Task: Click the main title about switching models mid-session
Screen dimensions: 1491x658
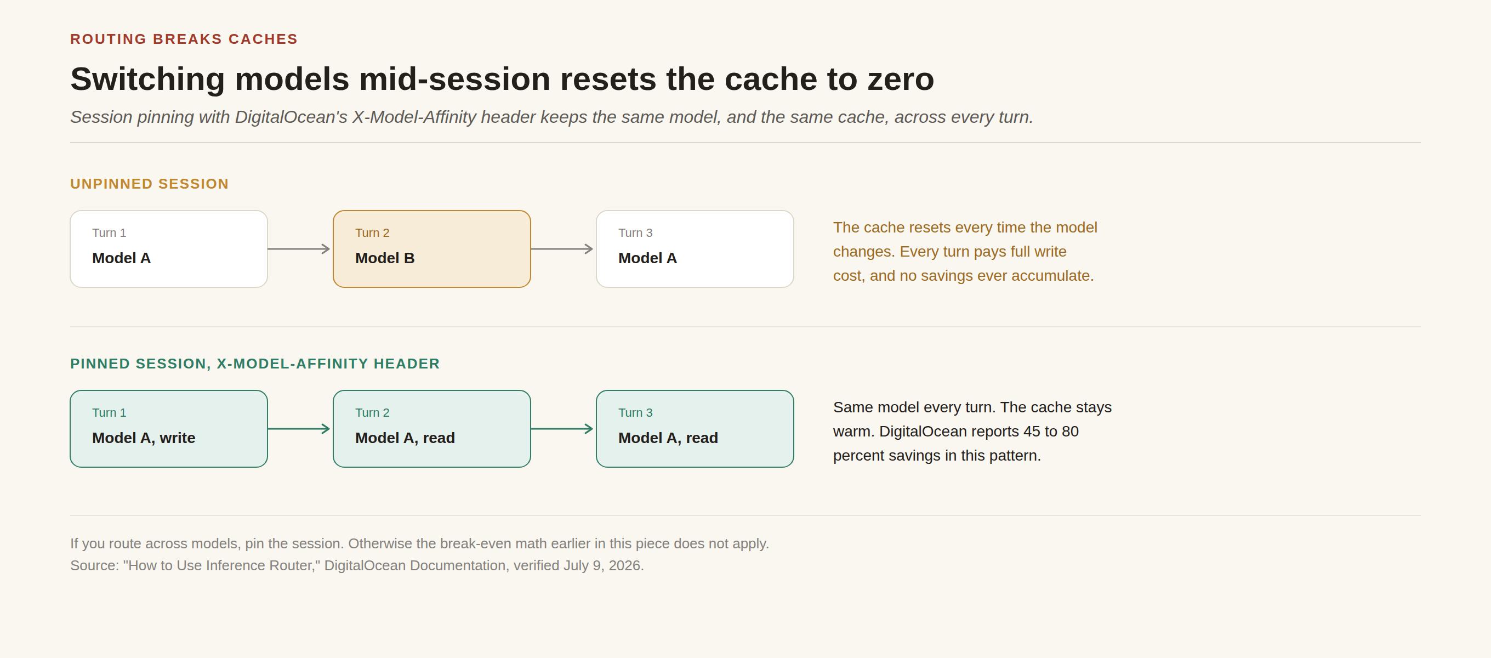Action: [502, 79]
